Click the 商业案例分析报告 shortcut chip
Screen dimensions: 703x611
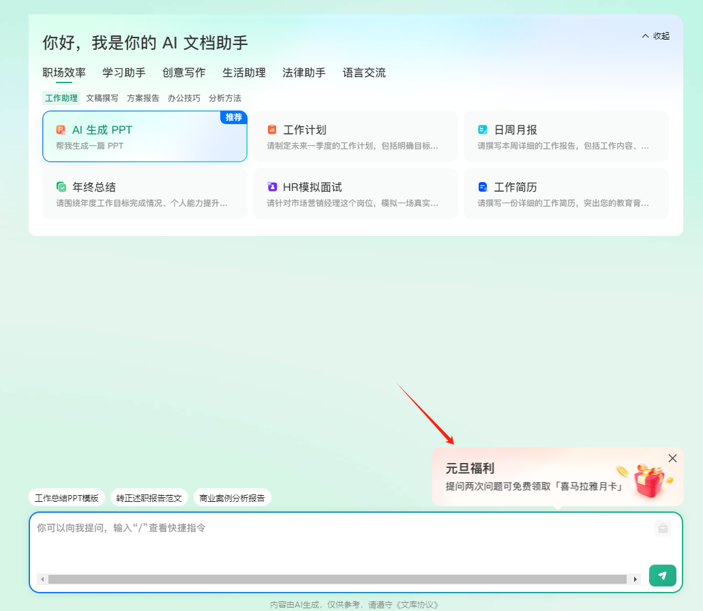[233, 497]
